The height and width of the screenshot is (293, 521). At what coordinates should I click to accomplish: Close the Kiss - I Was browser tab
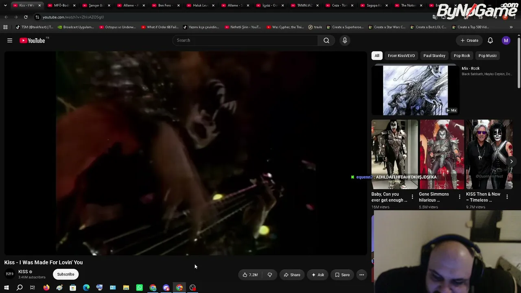tap(39, 5)
